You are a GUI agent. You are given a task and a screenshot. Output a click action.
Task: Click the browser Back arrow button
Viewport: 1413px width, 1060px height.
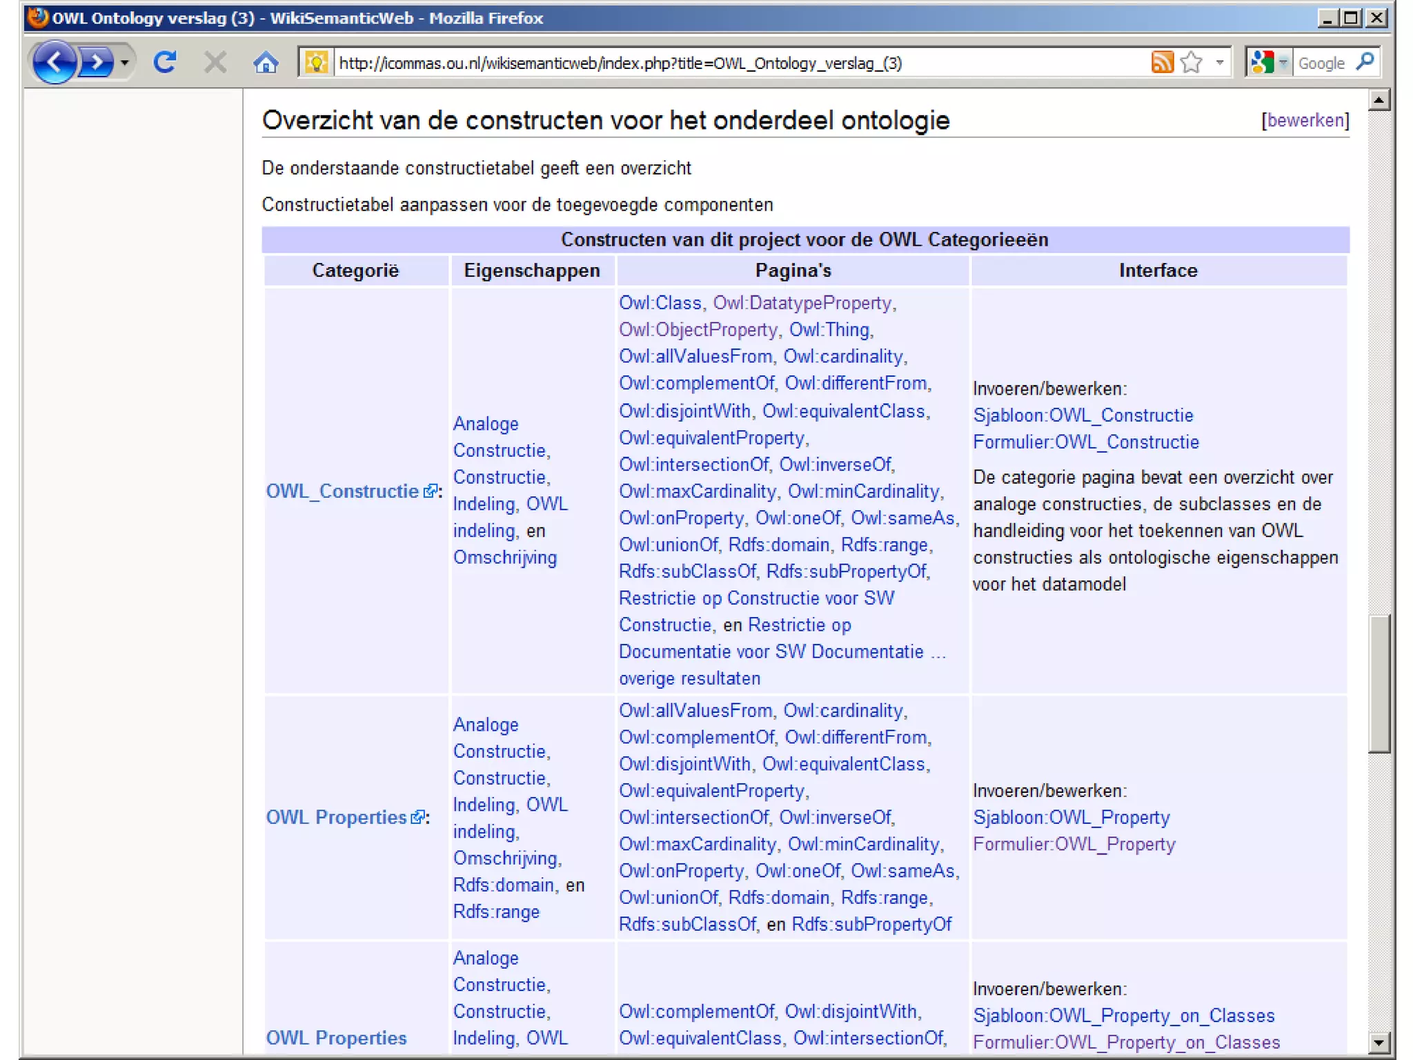coord(54,63)
